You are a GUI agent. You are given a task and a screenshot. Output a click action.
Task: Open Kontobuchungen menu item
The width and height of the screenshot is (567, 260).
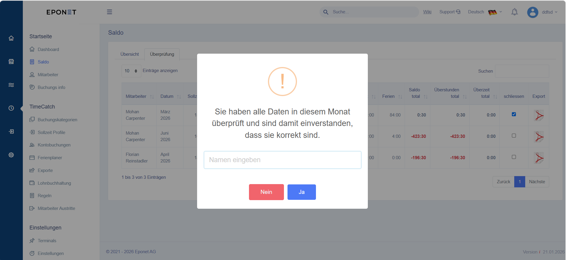[x=54, y=145]
